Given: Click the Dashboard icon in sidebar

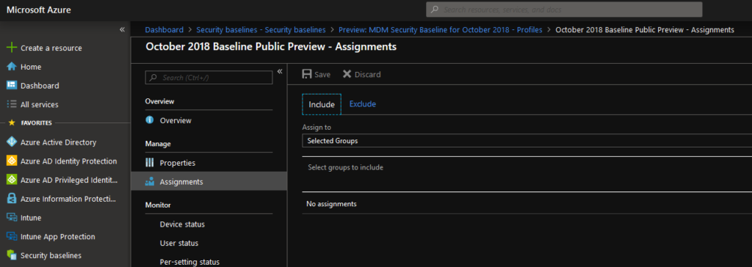Looking at the screenshot, I should [12, 85].
